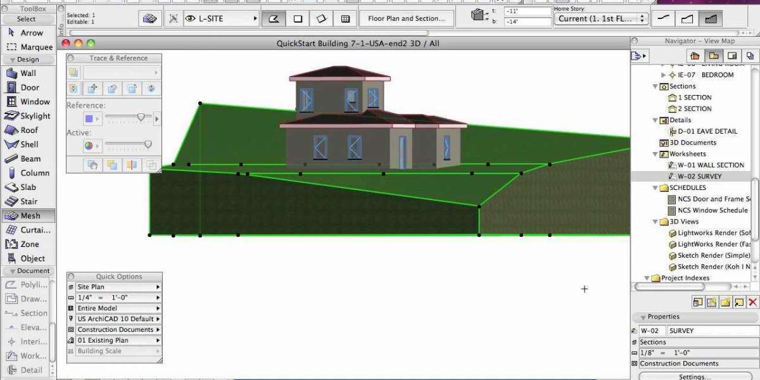Toggle polygon geometry method in info box
Image resolution: width=760 pixels, height=380 pixels.
274,19
